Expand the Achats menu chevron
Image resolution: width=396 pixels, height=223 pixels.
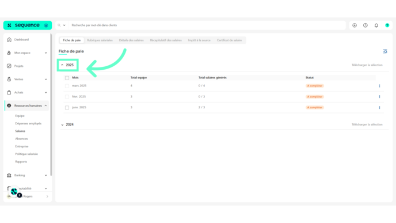point(45,93)
